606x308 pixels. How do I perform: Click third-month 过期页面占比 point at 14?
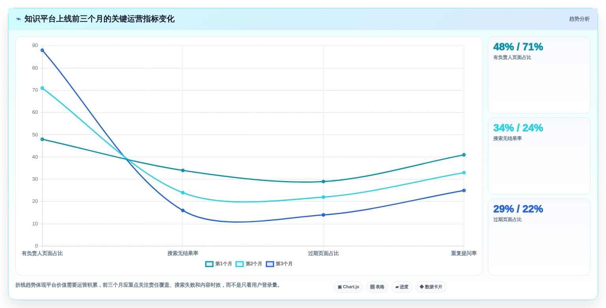pyautogui.click(x=323, y=215)
